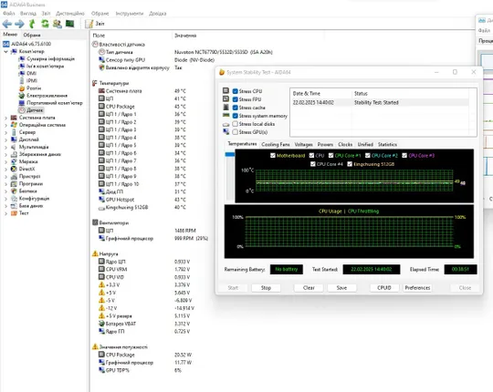This screenshot has height=392, width=493.
Task: Select the 'Stability Test: Started' log row
Action: [380, 103]
